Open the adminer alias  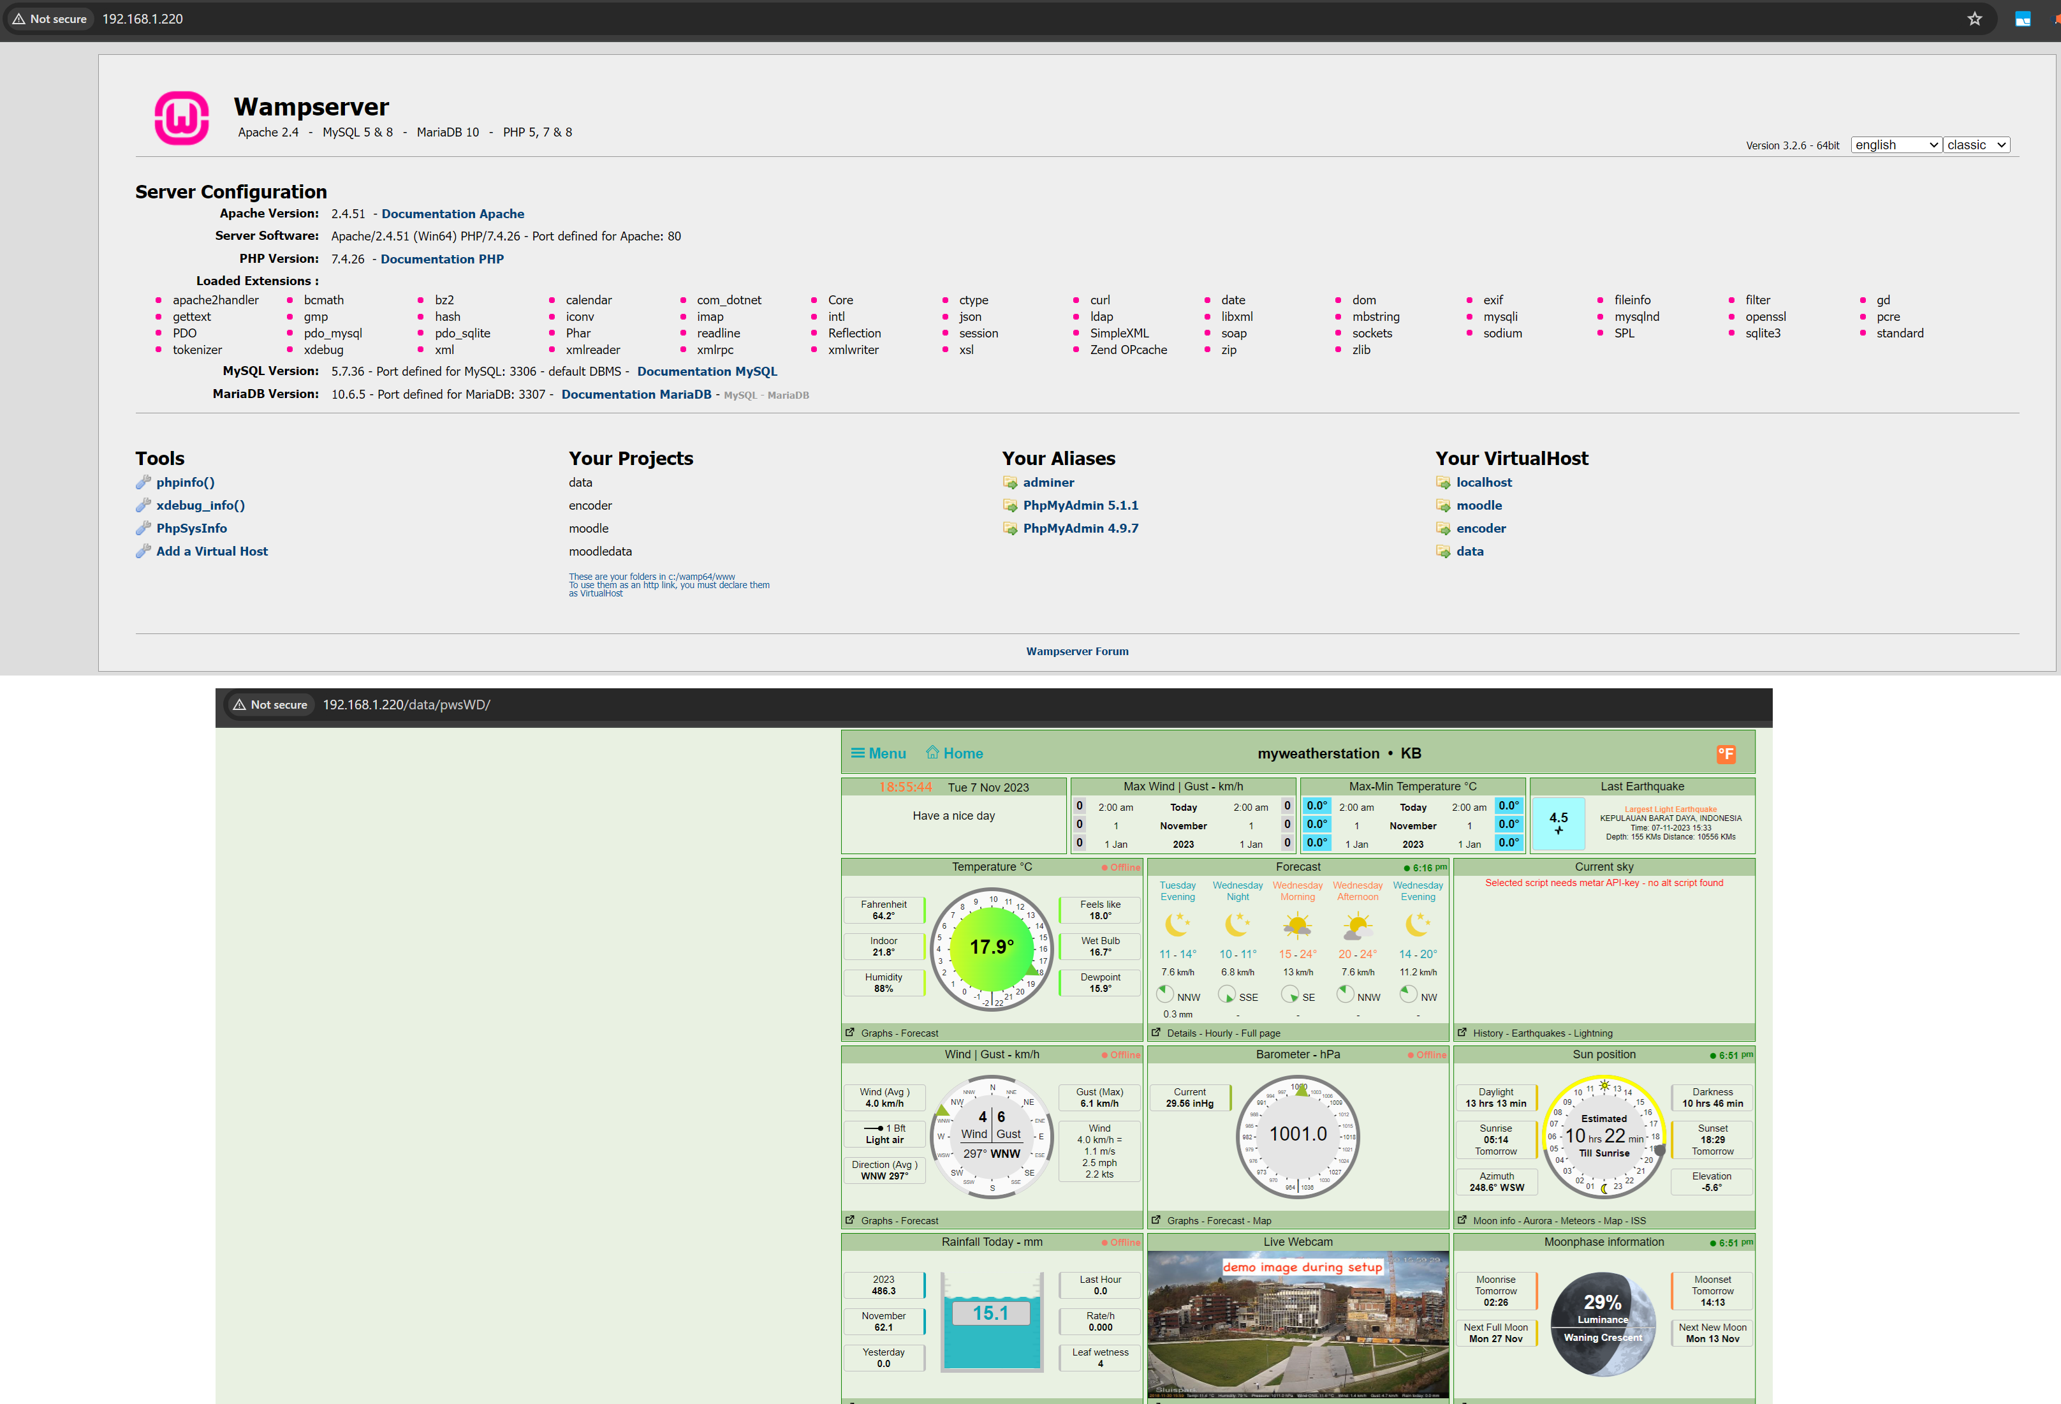1048,482
